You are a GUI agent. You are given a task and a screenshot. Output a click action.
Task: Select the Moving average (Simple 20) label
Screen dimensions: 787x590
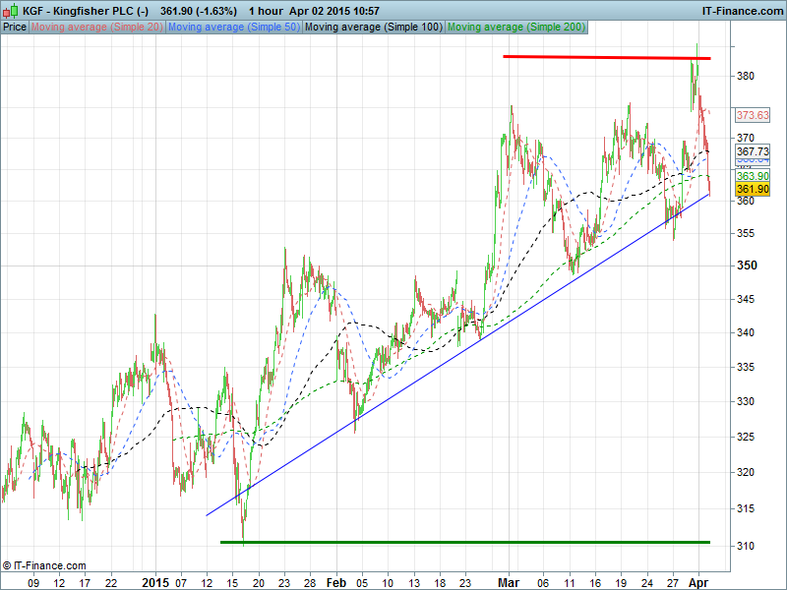coord(97,27)
